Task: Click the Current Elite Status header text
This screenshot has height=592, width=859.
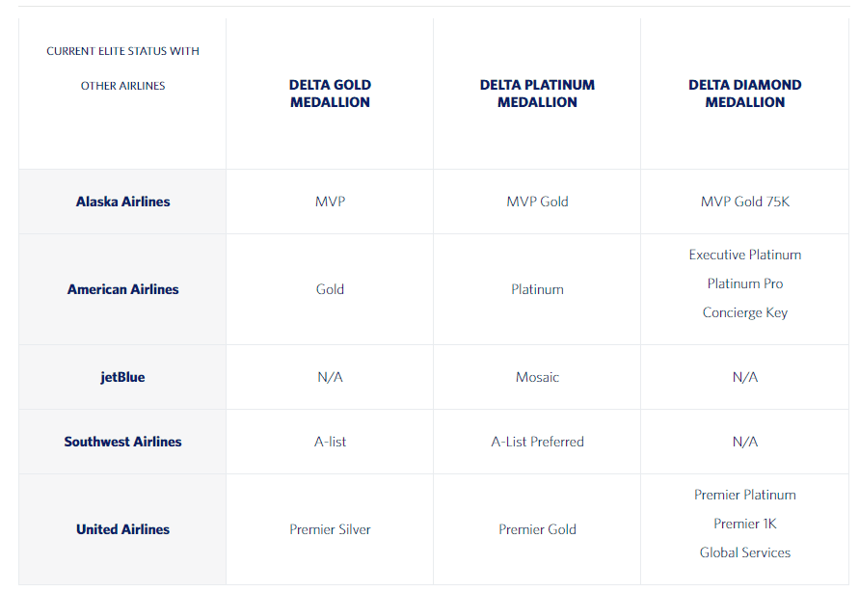Action: pos(122,68)
